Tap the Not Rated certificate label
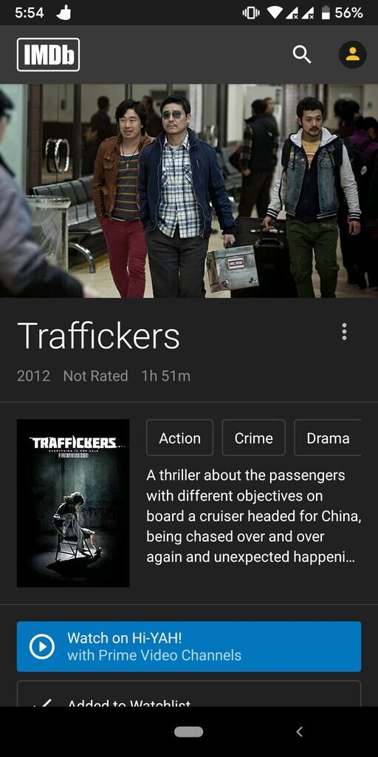This screenshot has height=757, width=378. tap(95, 376)
